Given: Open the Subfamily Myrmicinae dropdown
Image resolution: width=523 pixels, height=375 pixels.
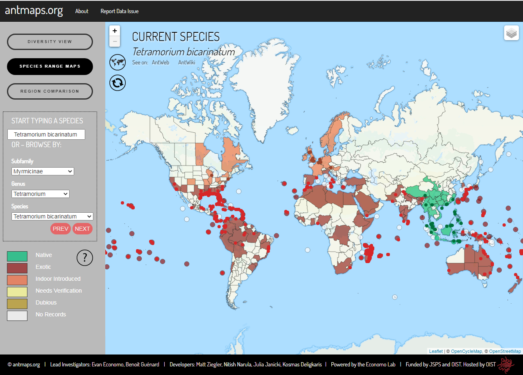Looking at the screenshot, I should pyautogui.click(x=43, y=171).
